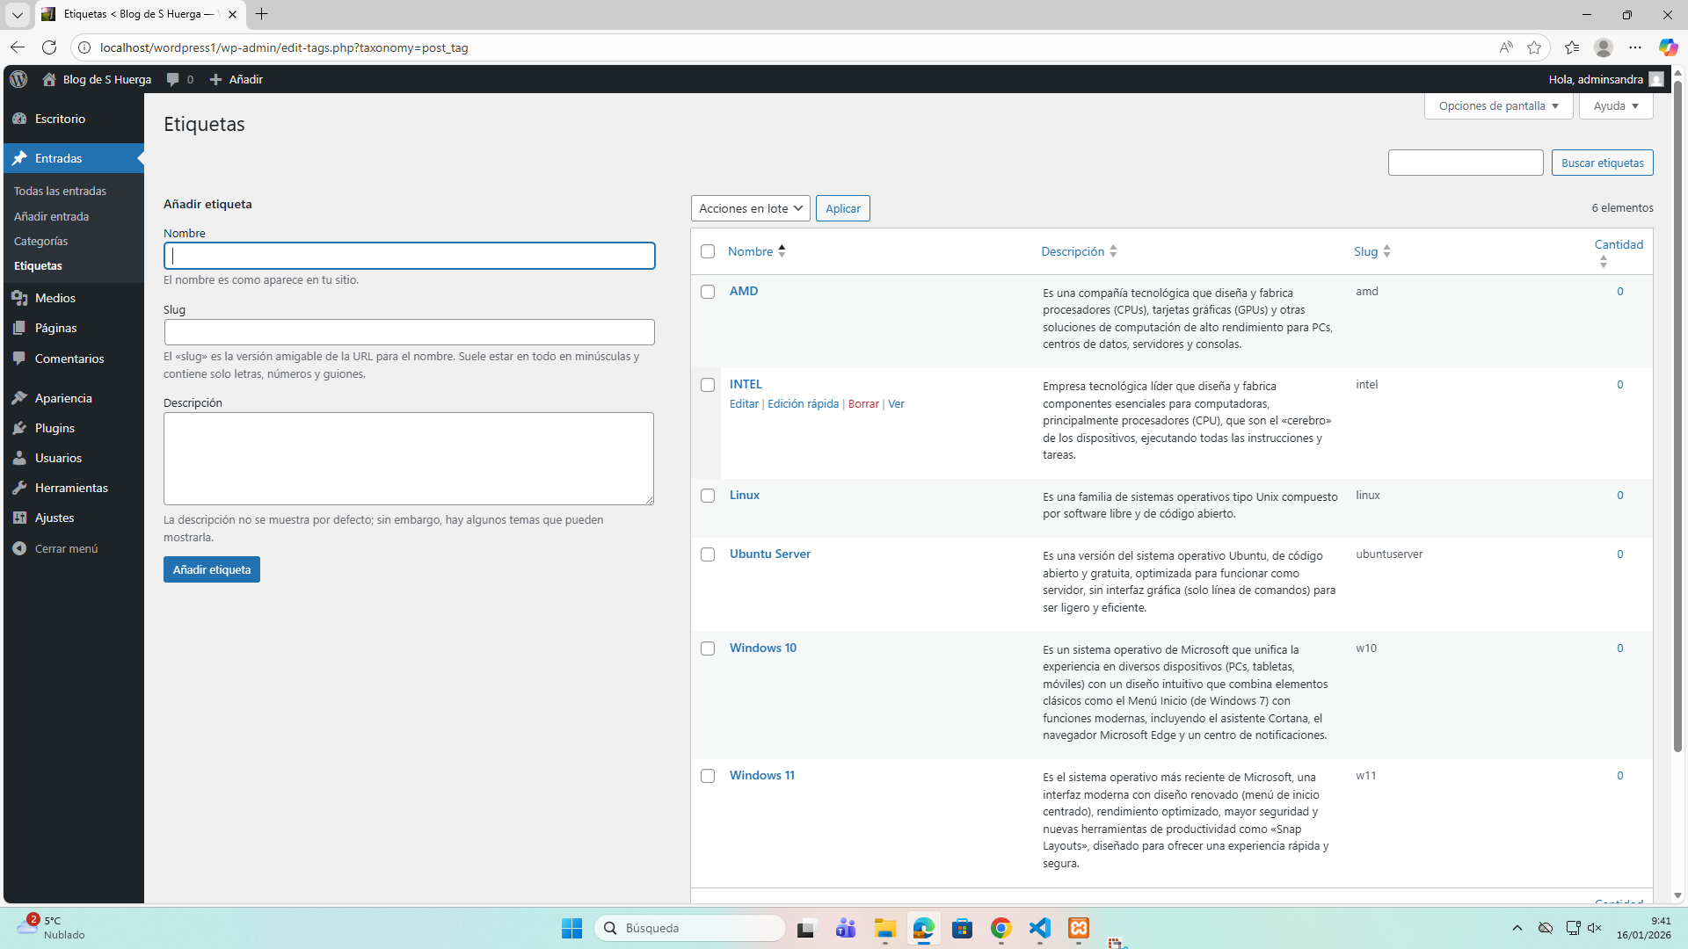Viewport: 1688px width, 949px height.
Task: Open the Acciones en lote dropdown
Action: (x=750, y=208)
